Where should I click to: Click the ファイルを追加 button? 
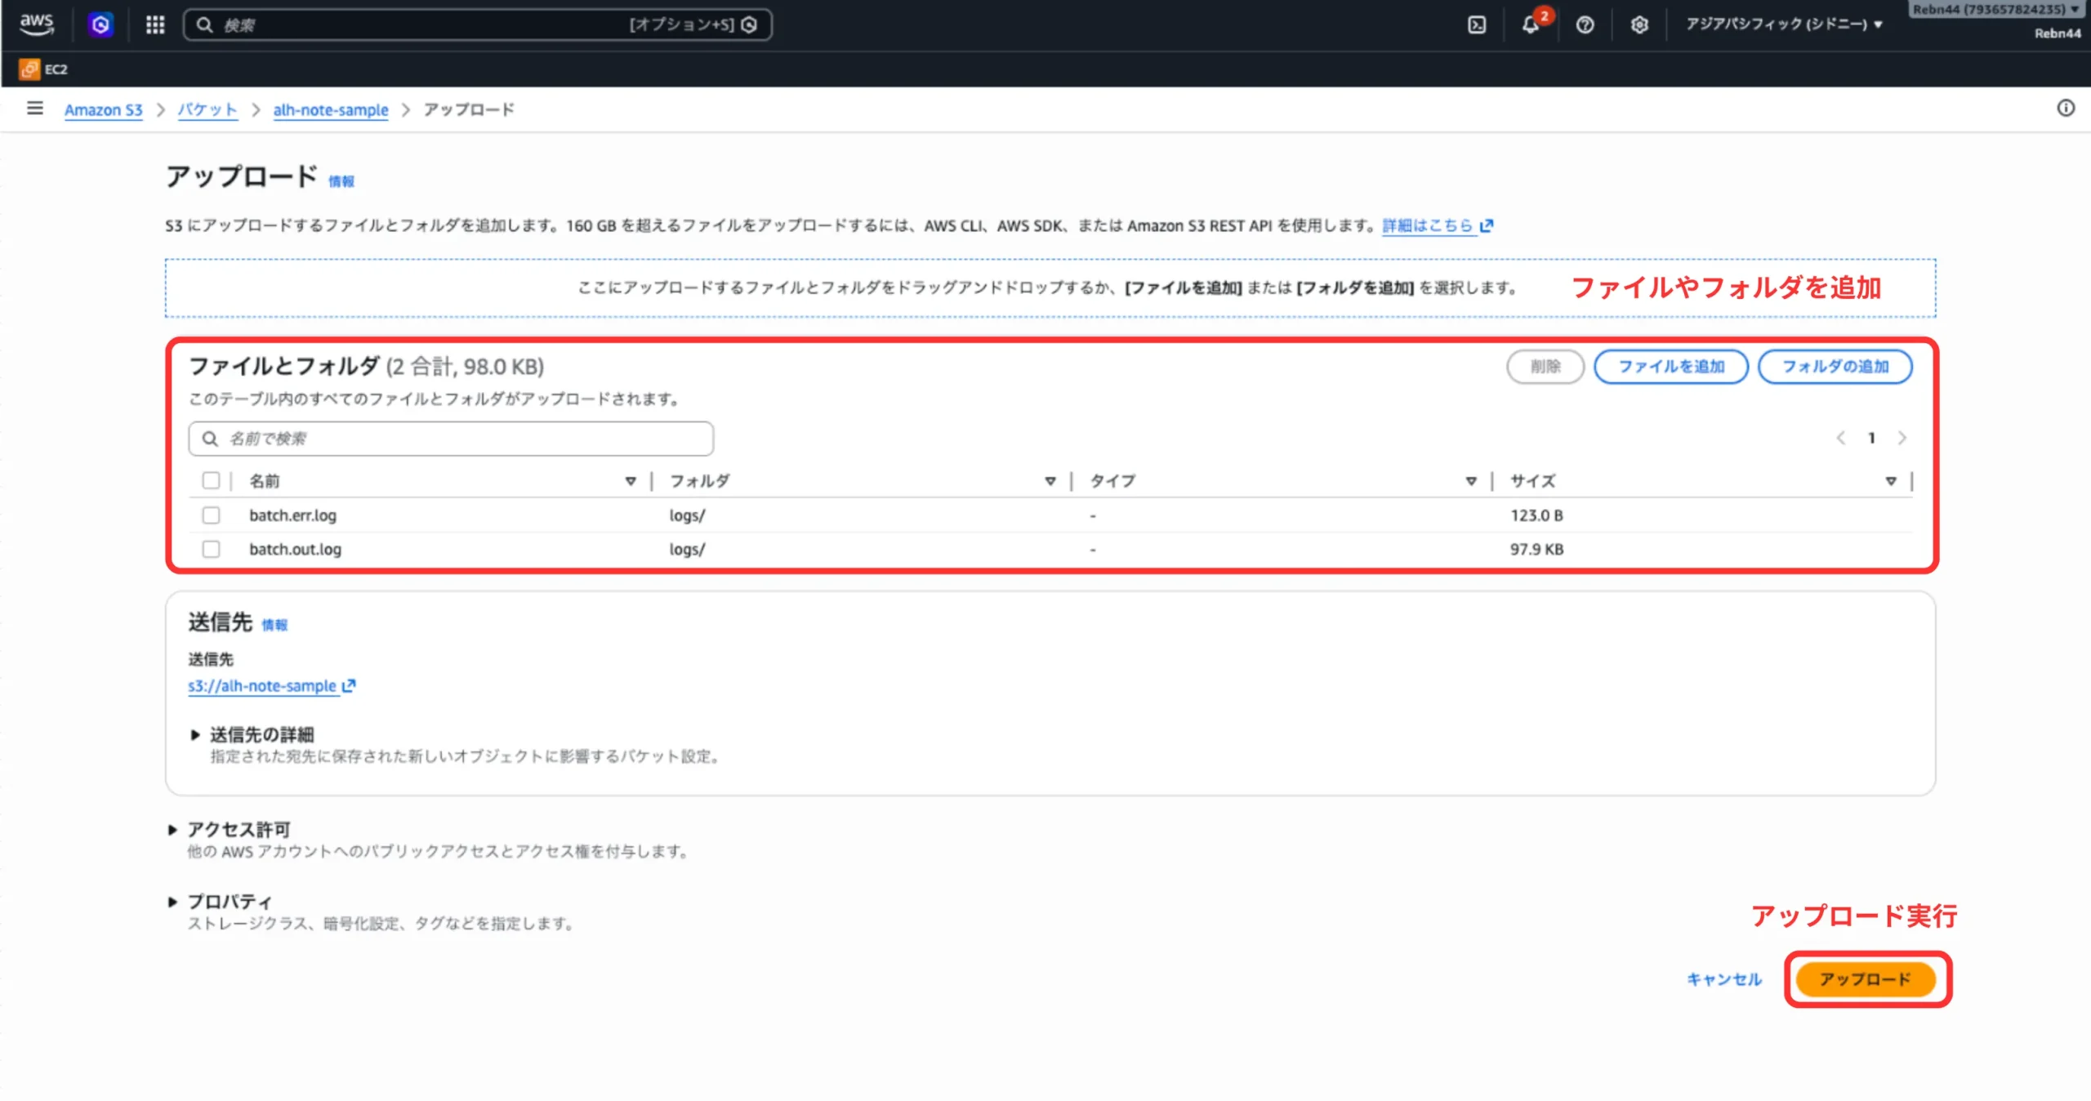(1671, 367)
